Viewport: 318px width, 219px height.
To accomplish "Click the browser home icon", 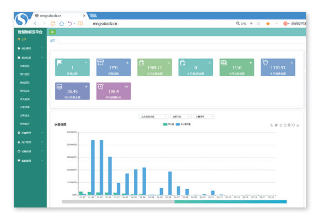I will click(62, 24).
